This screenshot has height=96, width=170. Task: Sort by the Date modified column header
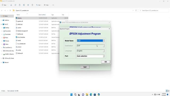pyautogui.click(x=42, y=15)
